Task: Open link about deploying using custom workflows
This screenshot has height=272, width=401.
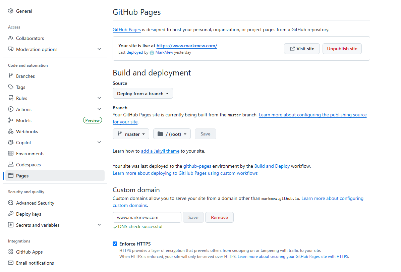Action: (185, 173)
